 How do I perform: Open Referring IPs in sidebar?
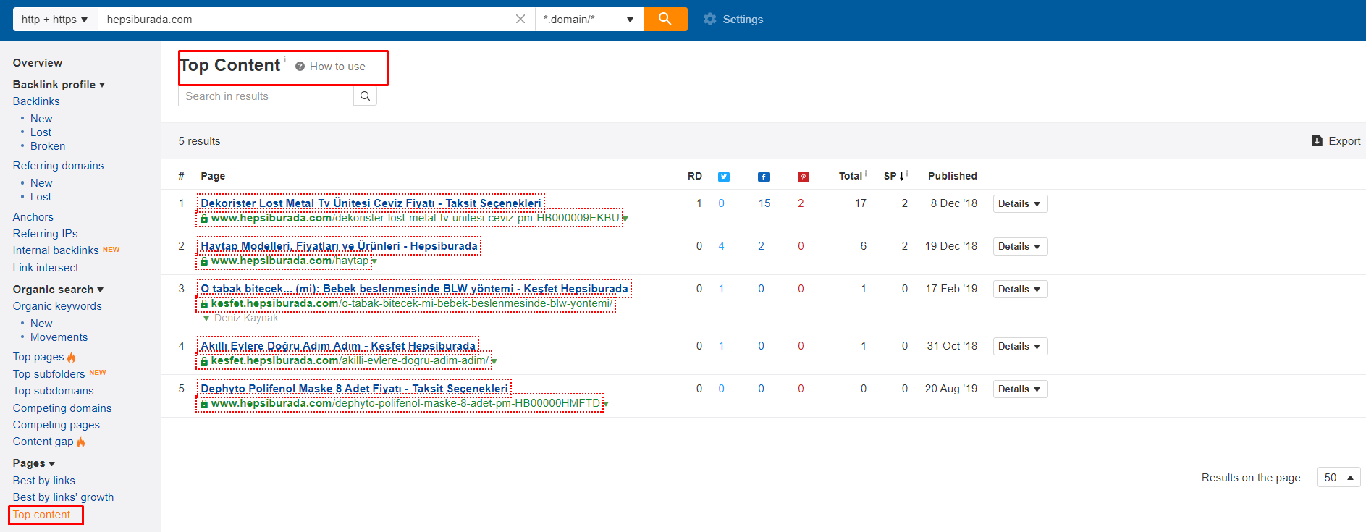click(x=45, y=234)
